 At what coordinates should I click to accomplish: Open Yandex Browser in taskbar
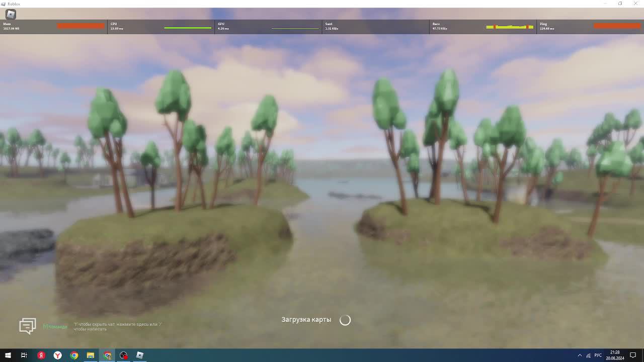(x=58, y=355)
